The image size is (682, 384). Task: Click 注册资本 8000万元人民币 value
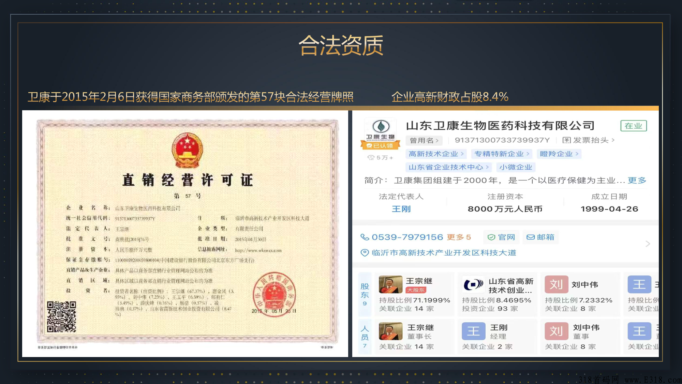(x=505, y=209)
